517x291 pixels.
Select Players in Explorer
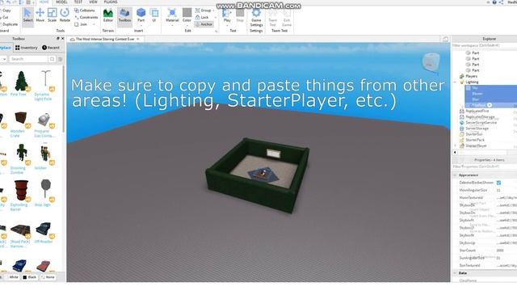[x=471, y=76]
